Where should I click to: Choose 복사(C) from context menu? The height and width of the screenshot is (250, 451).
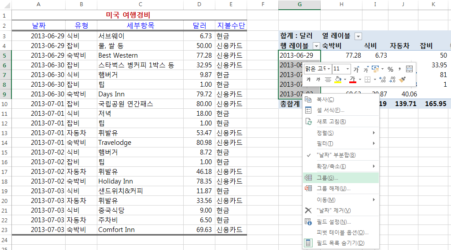pos(341,99)
